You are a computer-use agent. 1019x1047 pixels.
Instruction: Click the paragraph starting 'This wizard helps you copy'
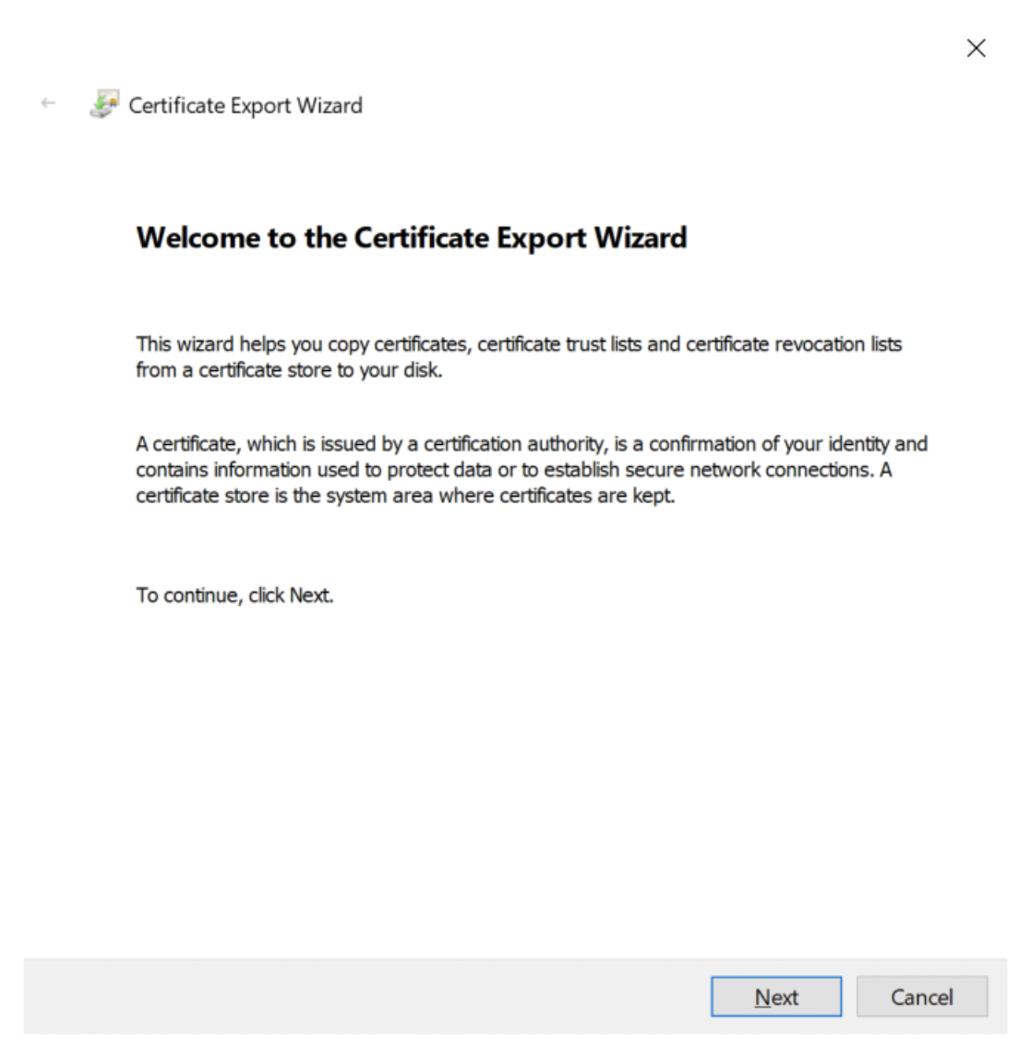(x=519, y=356)
